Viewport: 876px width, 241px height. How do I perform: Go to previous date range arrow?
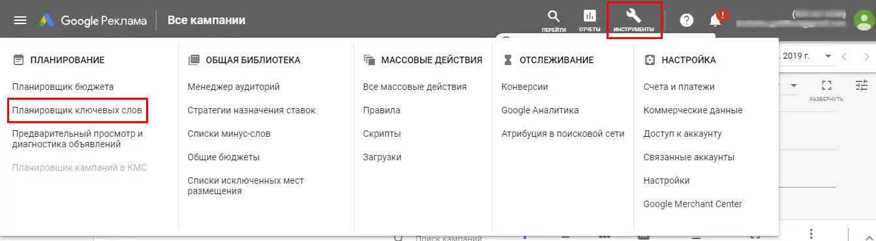844,56
